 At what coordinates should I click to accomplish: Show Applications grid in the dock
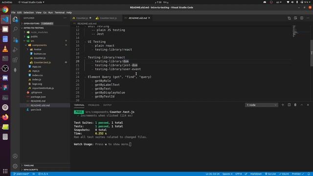[5, 171]
